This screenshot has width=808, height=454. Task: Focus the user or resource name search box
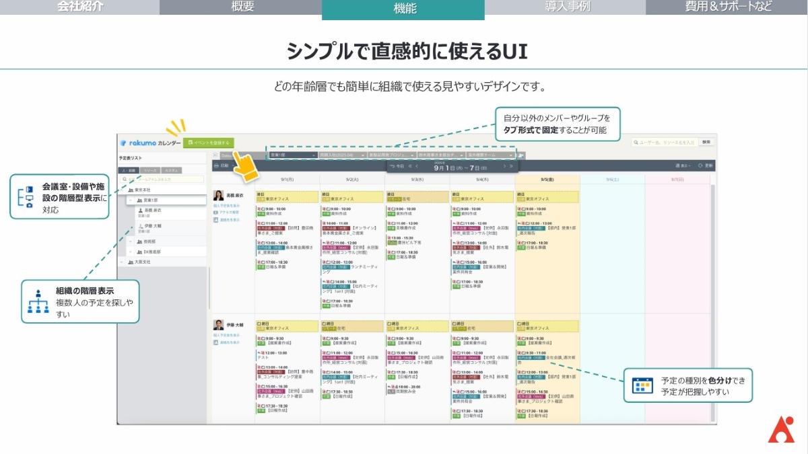pos(664,143)
